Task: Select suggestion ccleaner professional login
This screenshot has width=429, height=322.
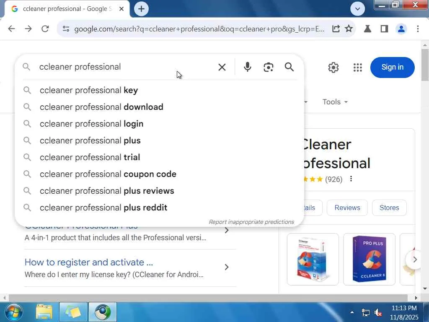Action: tap(159, 124)
